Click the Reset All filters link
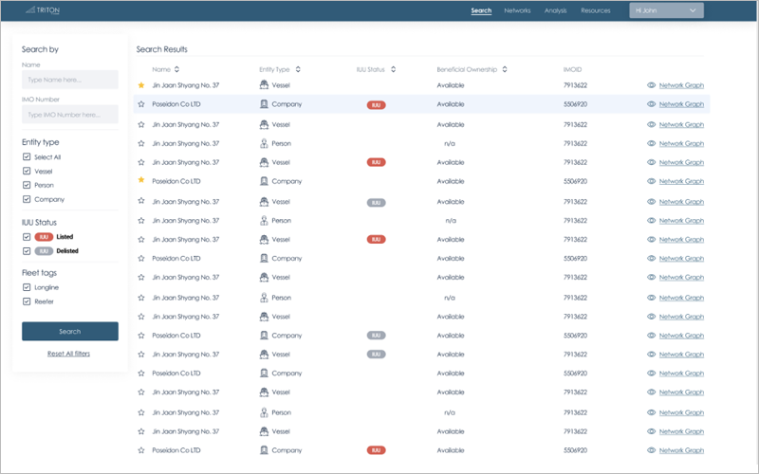 click(69, 354)
